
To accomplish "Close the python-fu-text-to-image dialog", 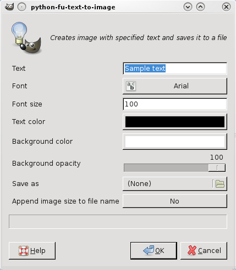I will (x=226, y=7).
